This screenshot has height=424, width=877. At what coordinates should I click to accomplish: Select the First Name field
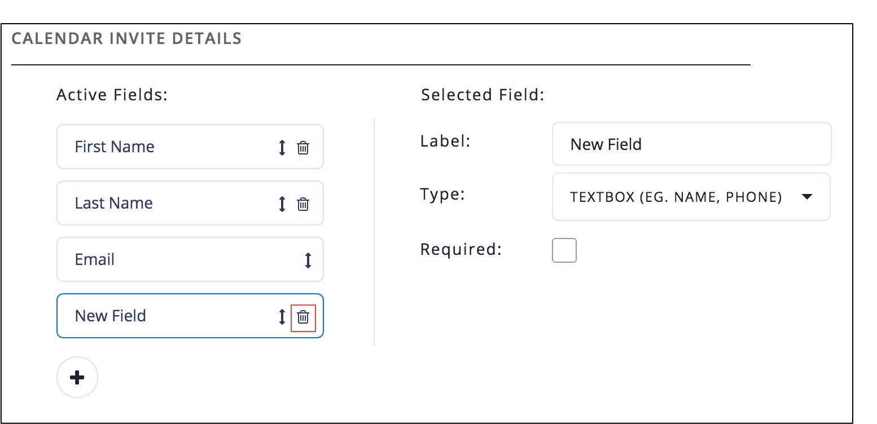[115, 147]
